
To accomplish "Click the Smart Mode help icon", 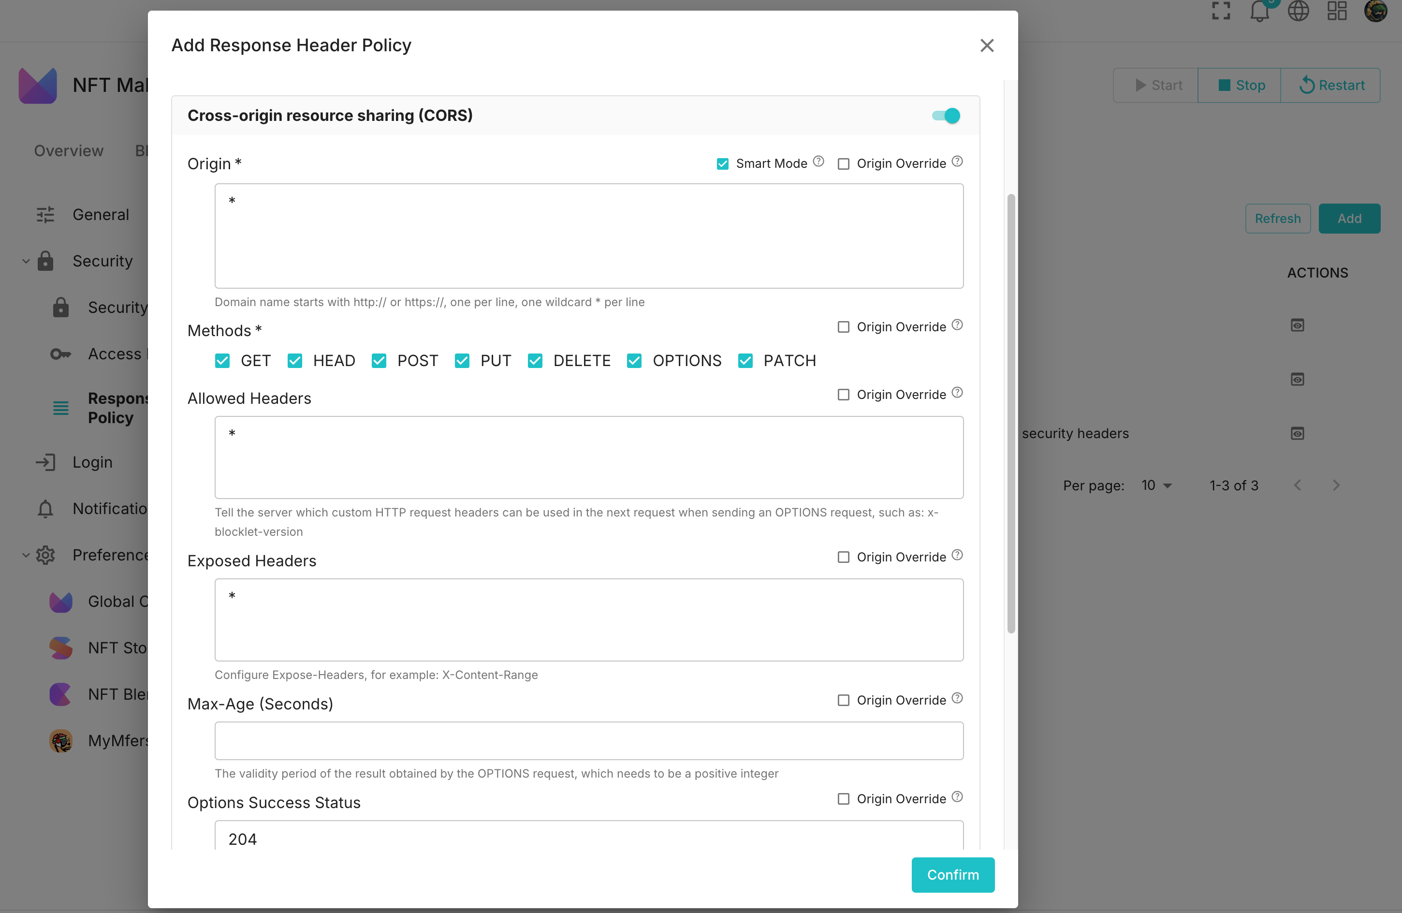I will coord(818,162).
